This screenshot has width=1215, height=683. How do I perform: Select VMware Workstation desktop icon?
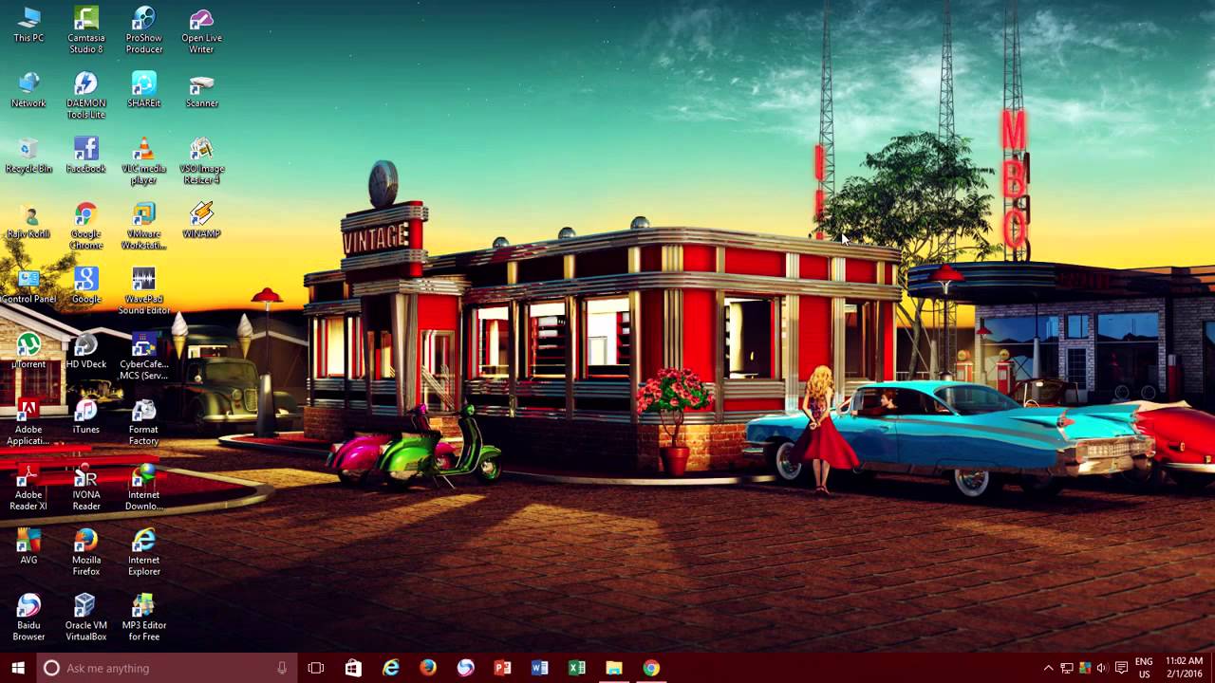(x=144, y=226)
